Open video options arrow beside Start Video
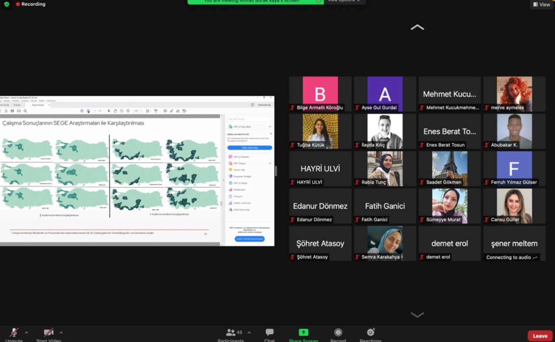555x342 pixels. click(x=61, y=333)
